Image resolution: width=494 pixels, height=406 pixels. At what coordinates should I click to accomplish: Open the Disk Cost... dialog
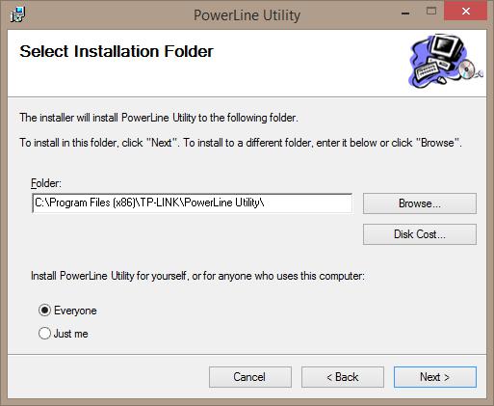pyautogui.click(x=420, y=234)
